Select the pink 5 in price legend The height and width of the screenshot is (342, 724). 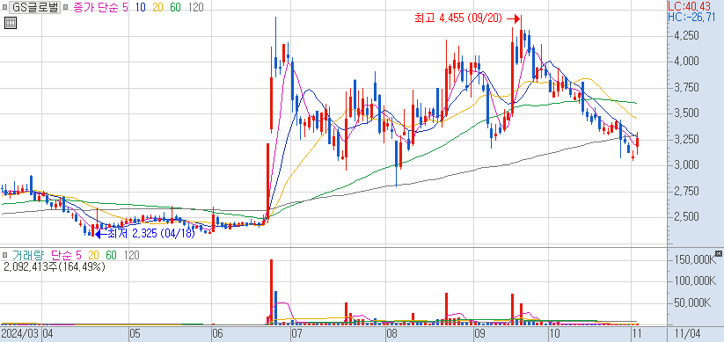[125, 7]
